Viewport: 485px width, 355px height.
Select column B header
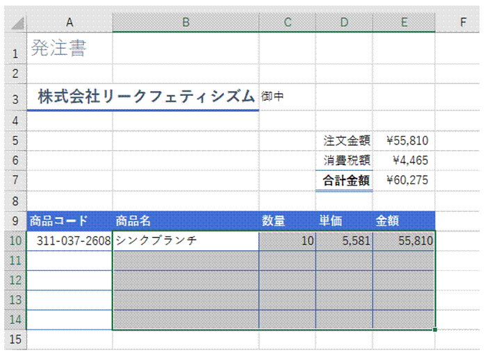tap(186, 22)
